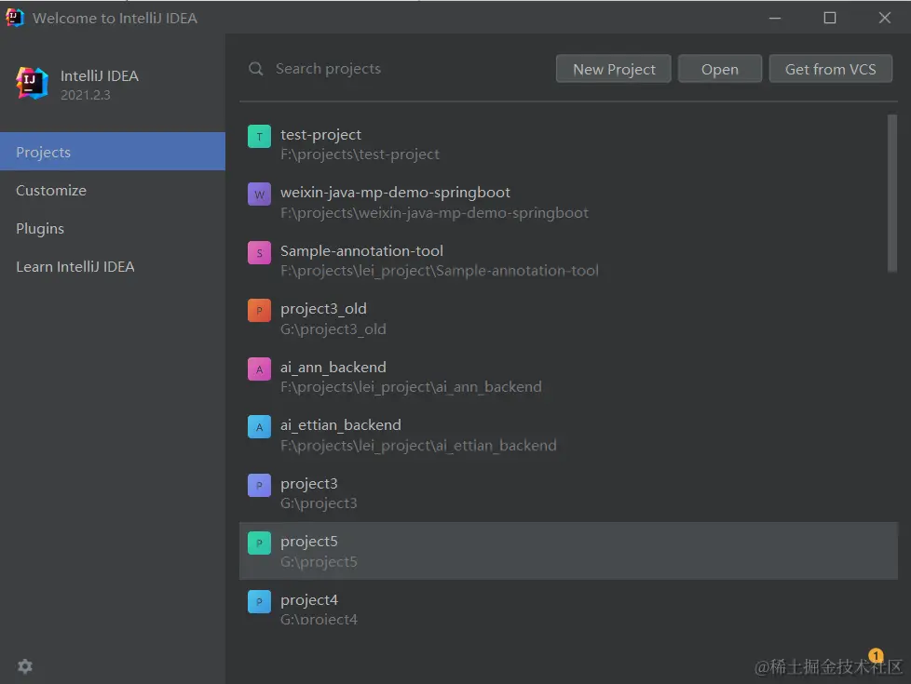Click Get from VCS button
The width and height of the screenshot is (911, 684).
[830, 69]
